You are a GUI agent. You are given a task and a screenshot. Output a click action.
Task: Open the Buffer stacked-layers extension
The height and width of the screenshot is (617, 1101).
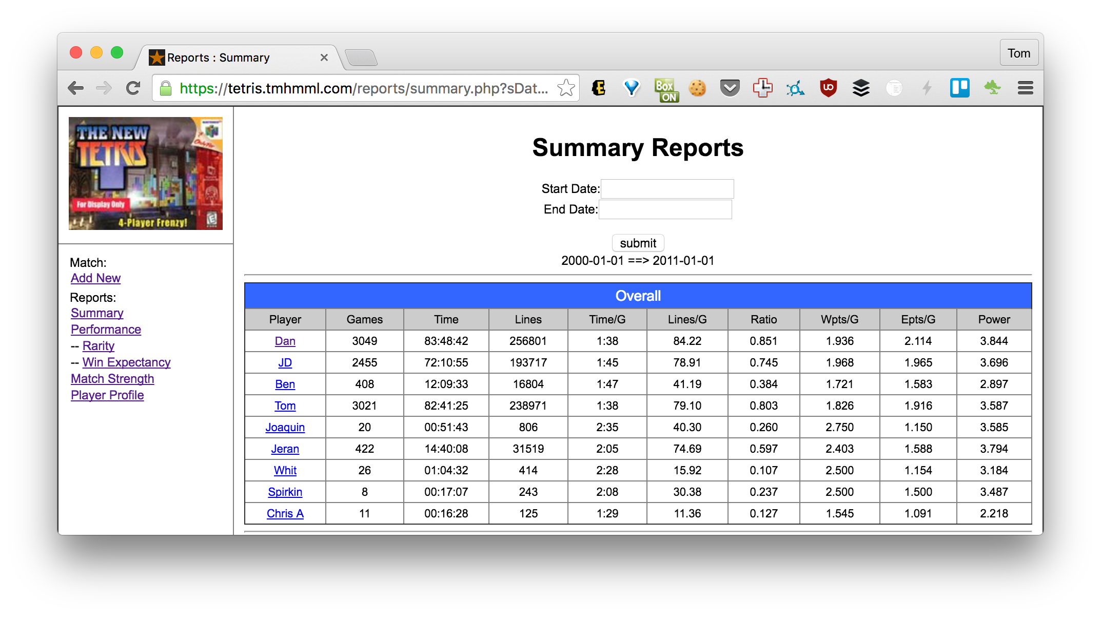point(861,88)
